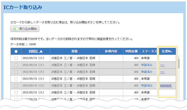Image resolution: width=187 pixels, height=110 pixels.
Task: Click the 利用金額 column header
Action: pos(131,51)
